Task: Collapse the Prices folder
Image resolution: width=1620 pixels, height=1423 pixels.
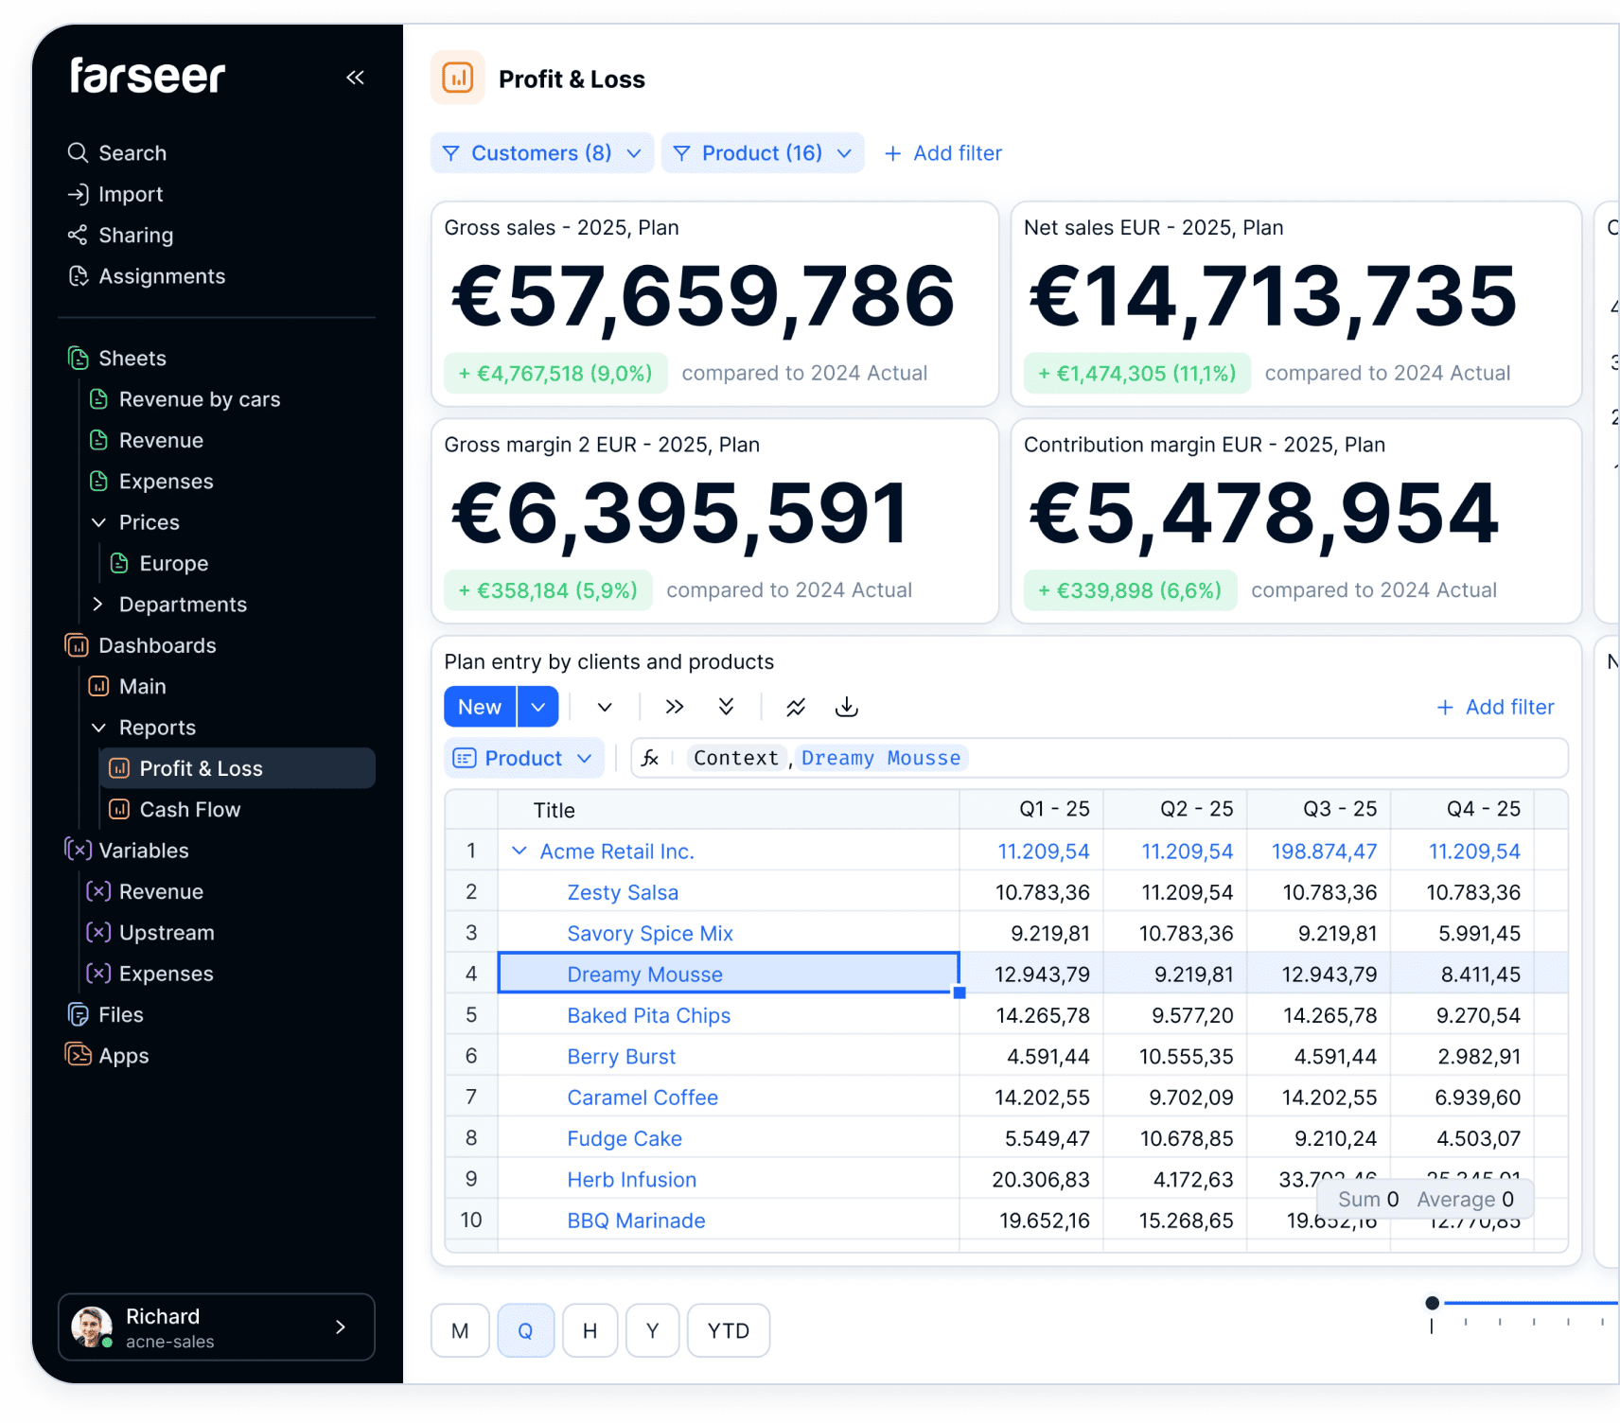Action: (x=98, y=522)
